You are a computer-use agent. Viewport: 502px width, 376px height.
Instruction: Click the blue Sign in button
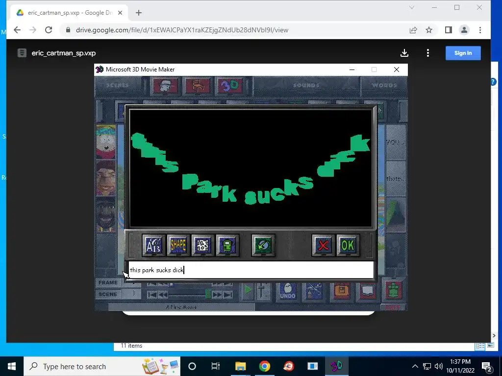tap(463, 53)
